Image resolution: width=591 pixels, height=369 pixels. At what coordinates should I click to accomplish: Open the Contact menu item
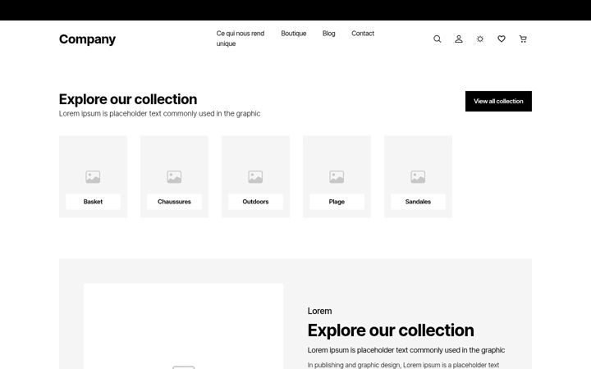(363, 34)
